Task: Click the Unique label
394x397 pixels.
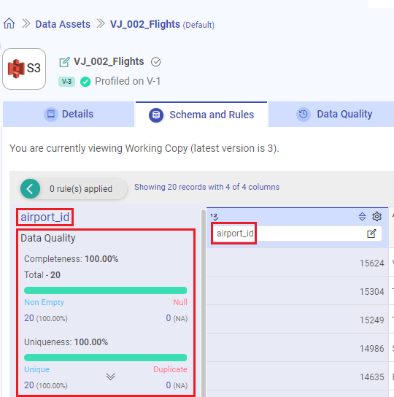Action: tap(37, 369)
